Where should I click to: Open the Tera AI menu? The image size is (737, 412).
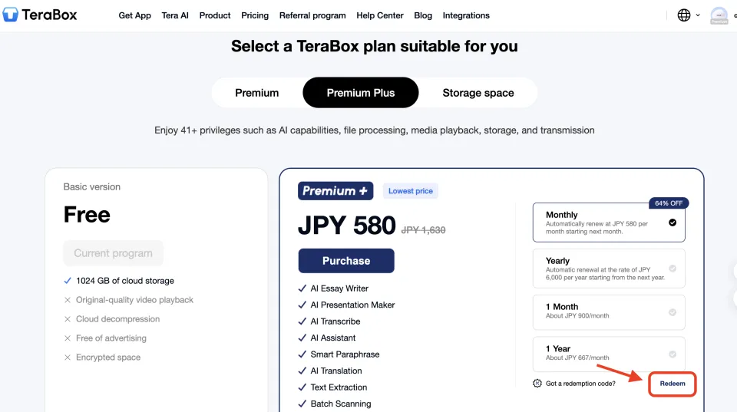(175, 15)
